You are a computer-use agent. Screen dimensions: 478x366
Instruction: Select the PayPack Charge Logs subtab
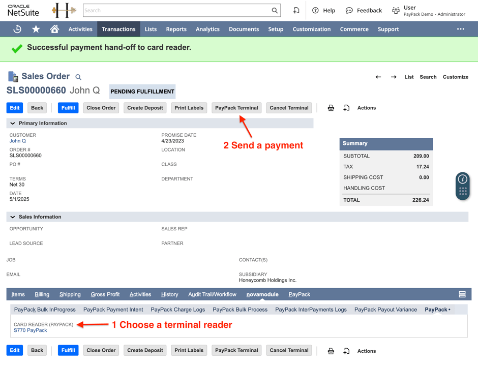point(177,310)
